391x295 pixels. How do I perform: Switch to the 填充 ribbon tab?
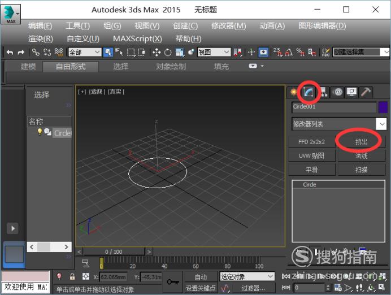point(221,67)
